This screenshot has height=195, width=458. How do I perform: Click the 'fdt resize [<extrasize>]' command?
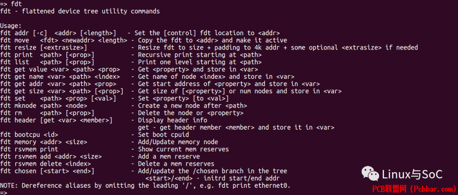click(x=44, y=47)
